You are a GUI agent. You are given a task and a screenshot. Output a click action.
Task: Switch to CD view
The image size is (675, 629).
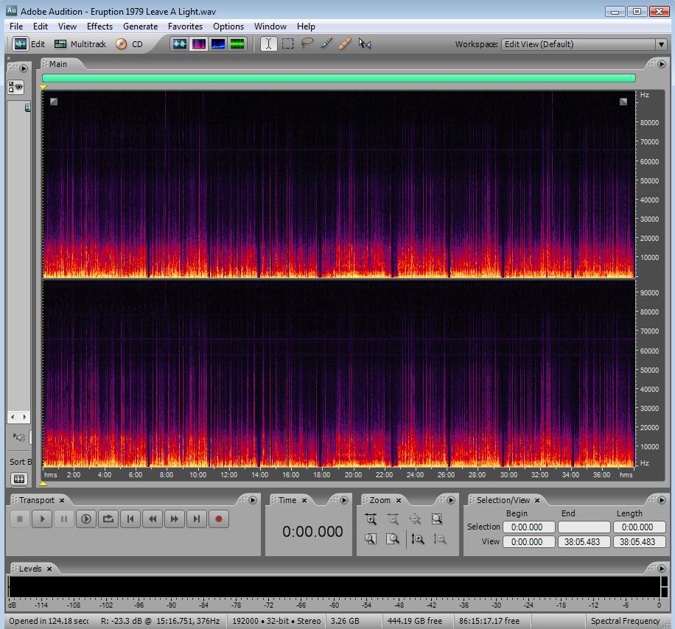pos(130,44)
